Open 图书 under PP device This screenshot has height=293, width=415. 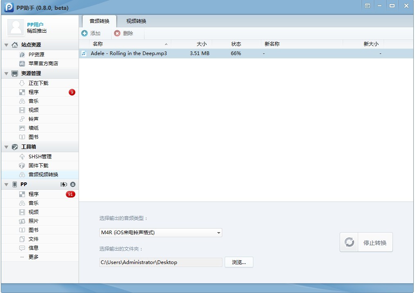click(40, 230)
